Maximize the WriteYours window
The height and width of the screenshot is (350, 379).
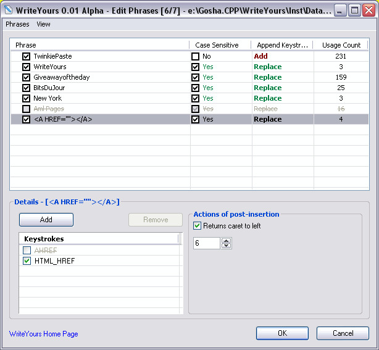click(x=354, y=10)
